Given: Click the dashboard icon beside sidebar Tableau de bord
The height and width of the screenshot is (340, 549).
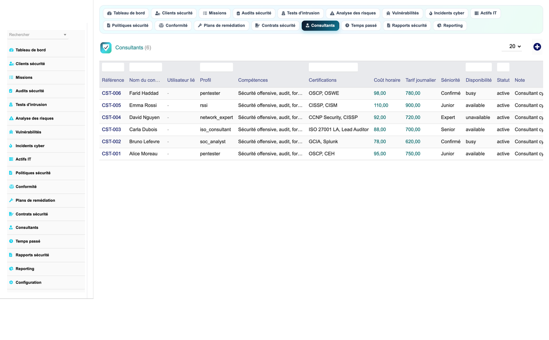Looking at the screenshot, I should [x=11, y=50].
